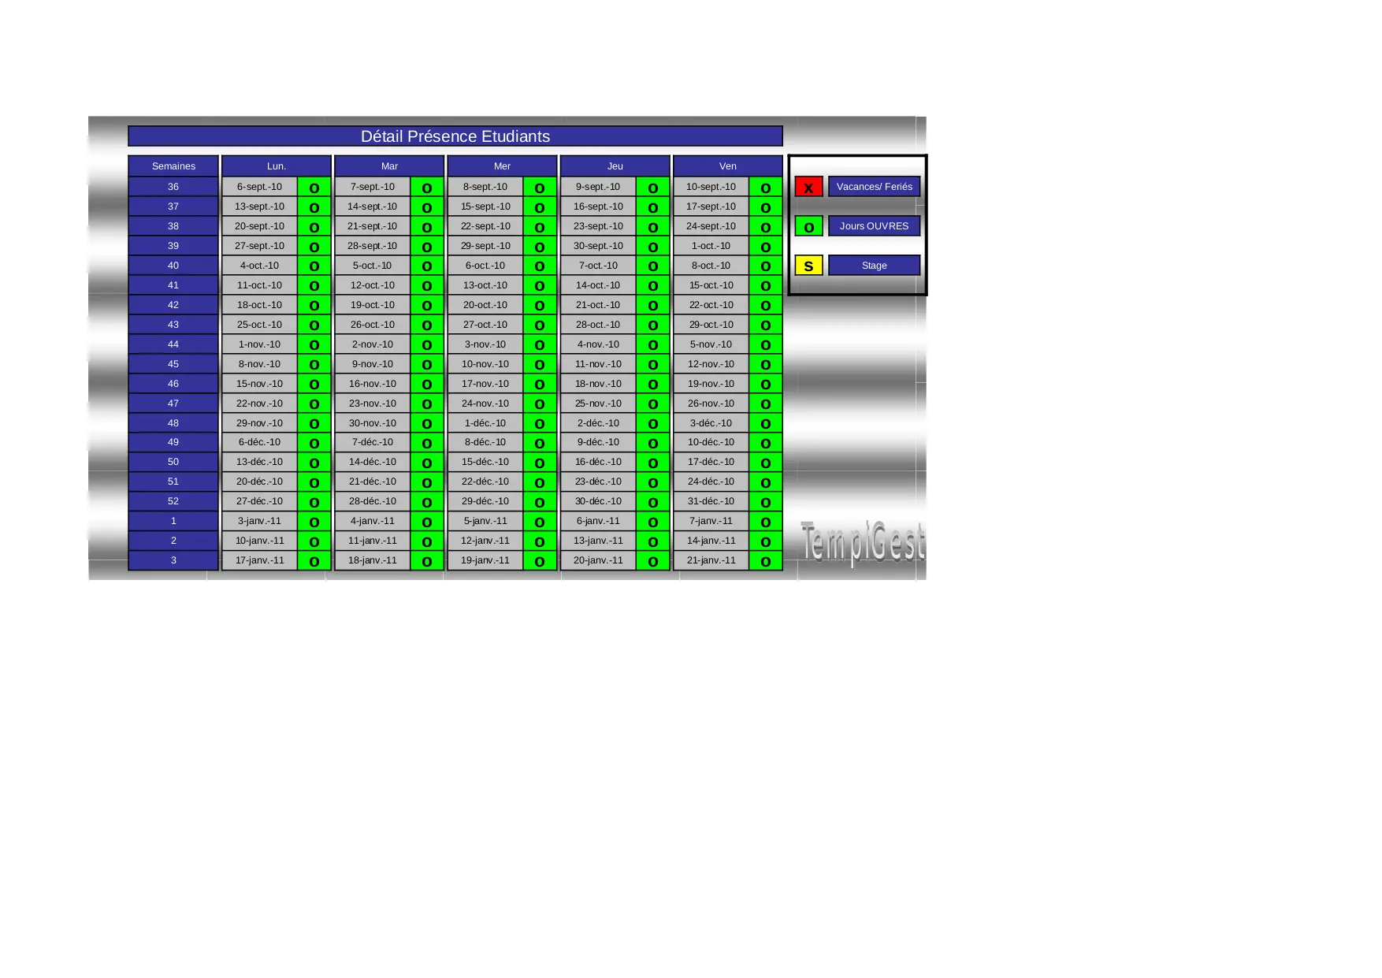Select the 31-déc.-10 date cell
Viewport: 1382px width, 978px height.
pos(711,501)
